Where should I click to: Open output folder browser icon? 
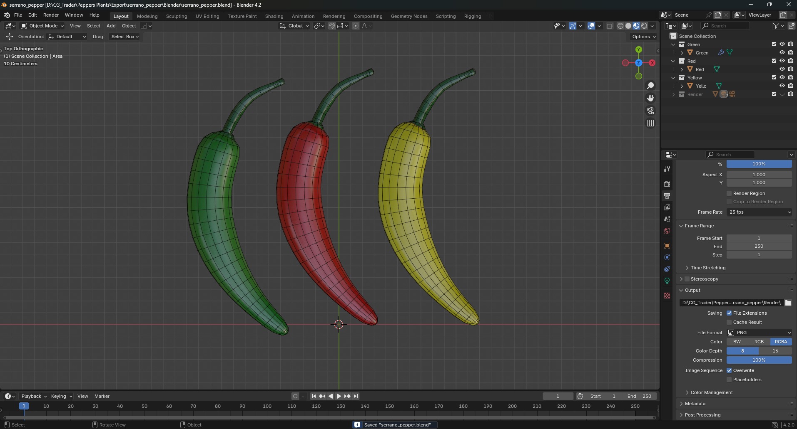click(x=788, y=303)
